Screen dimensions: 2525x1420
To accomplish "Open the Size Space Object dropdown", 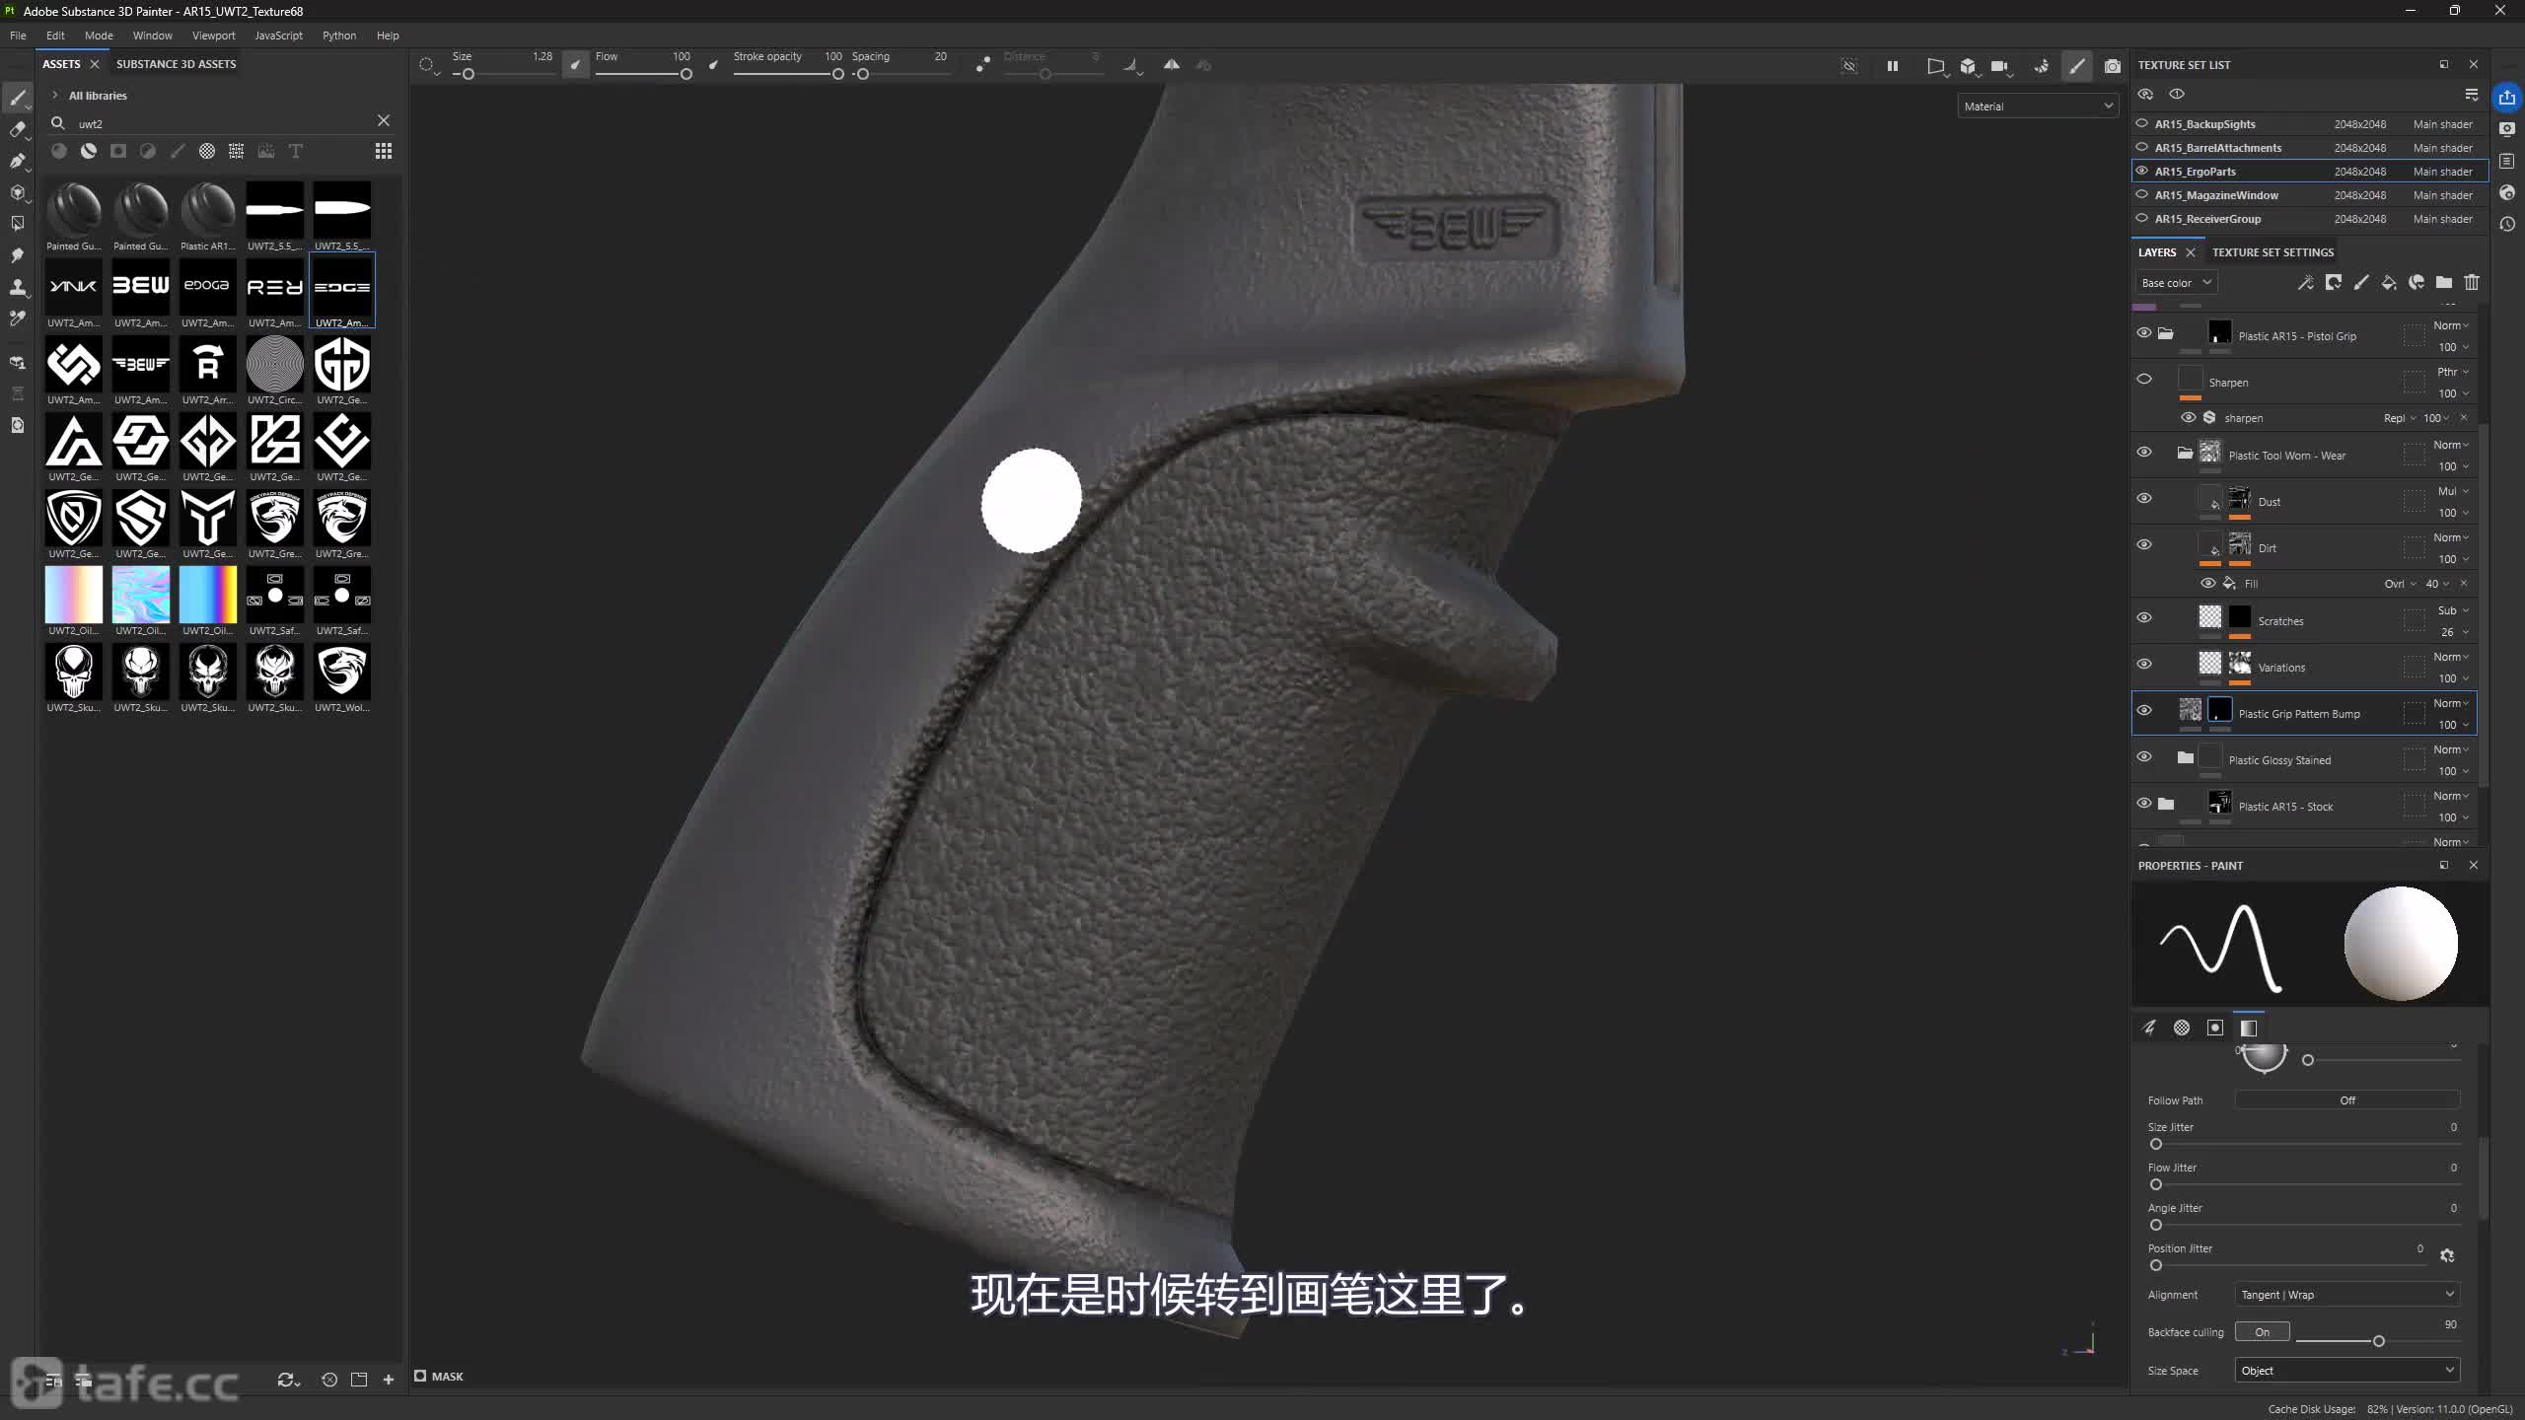I will [2347, 1371].
